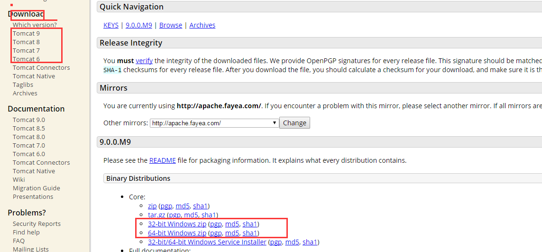Click the Find help link
This screenshot has height=252, width=542.
point(26,232)
